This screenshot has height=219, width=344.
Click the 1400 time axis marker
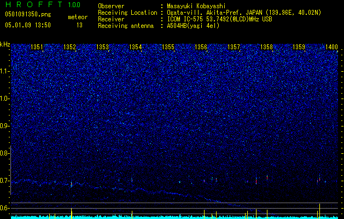332,47
